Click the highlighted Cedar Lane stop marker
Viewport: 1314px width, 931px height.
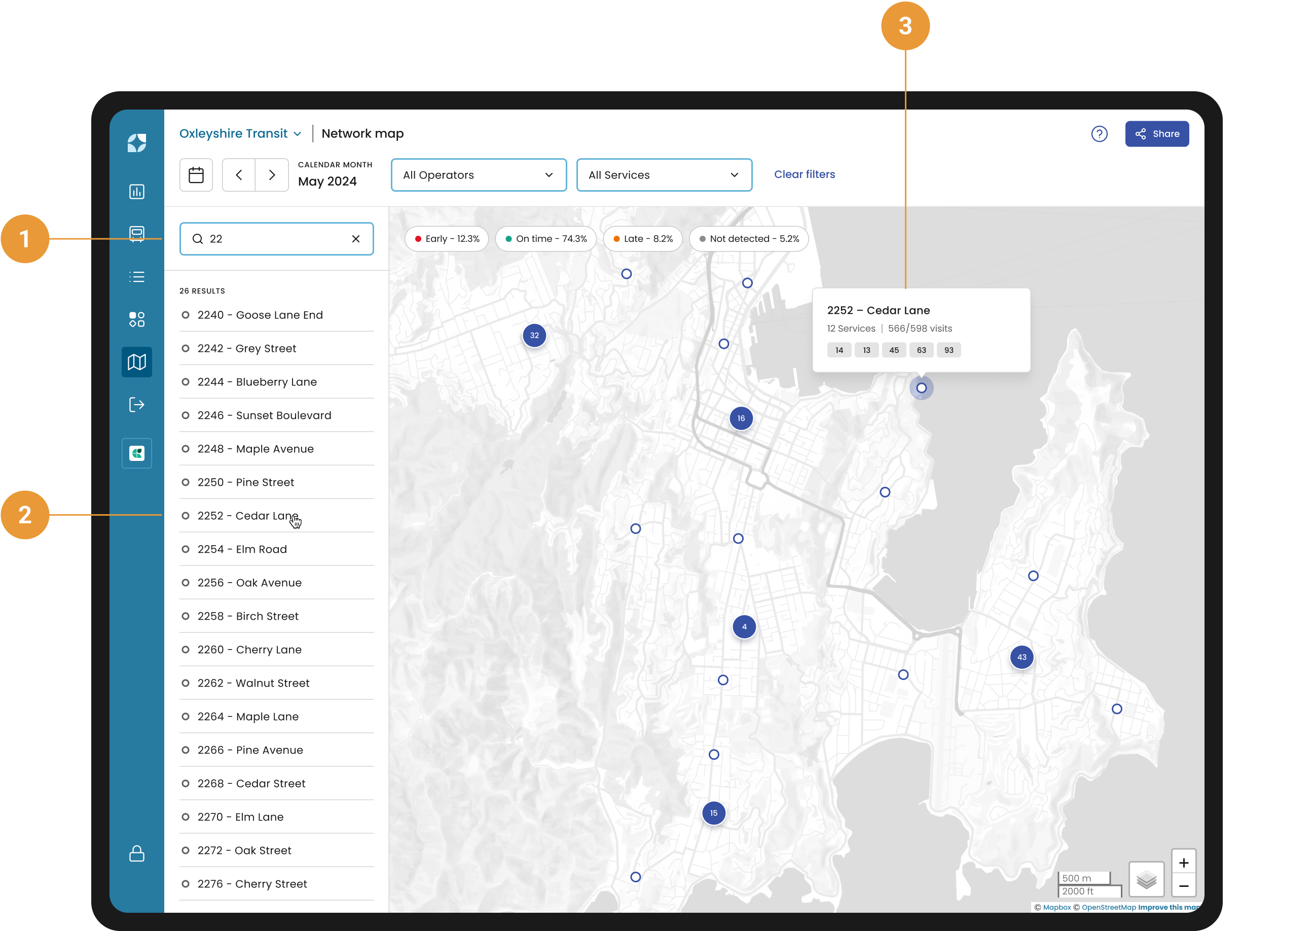click(x=921, y=388)
